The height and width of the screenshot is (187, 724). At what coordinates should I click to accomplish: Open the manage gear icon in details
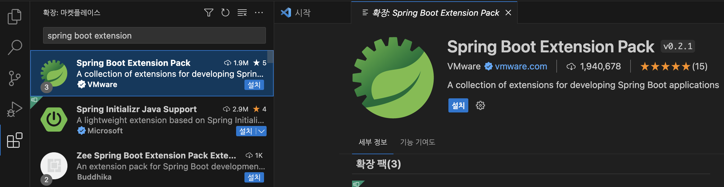[480, 105]
